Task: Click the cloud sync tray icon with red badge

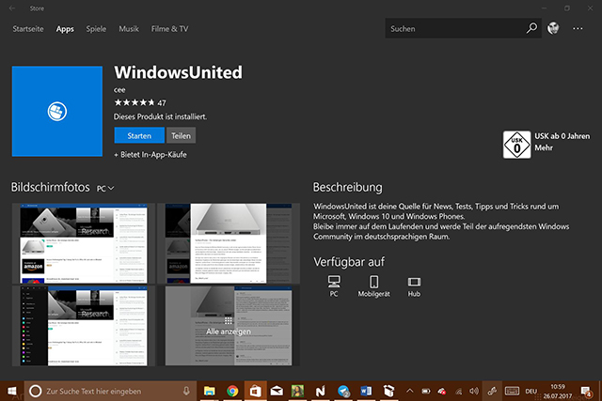Action: (442, 391)
